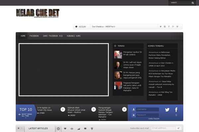This screenshot has width=199, height=132.
Task: Open comment on 'Dari Chedet cc : 1MDB 23 April 2015'
Action: [161, 64]
